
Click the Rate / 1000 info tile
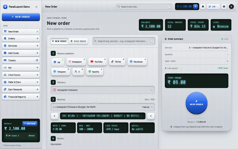click(x=63, y=128)
